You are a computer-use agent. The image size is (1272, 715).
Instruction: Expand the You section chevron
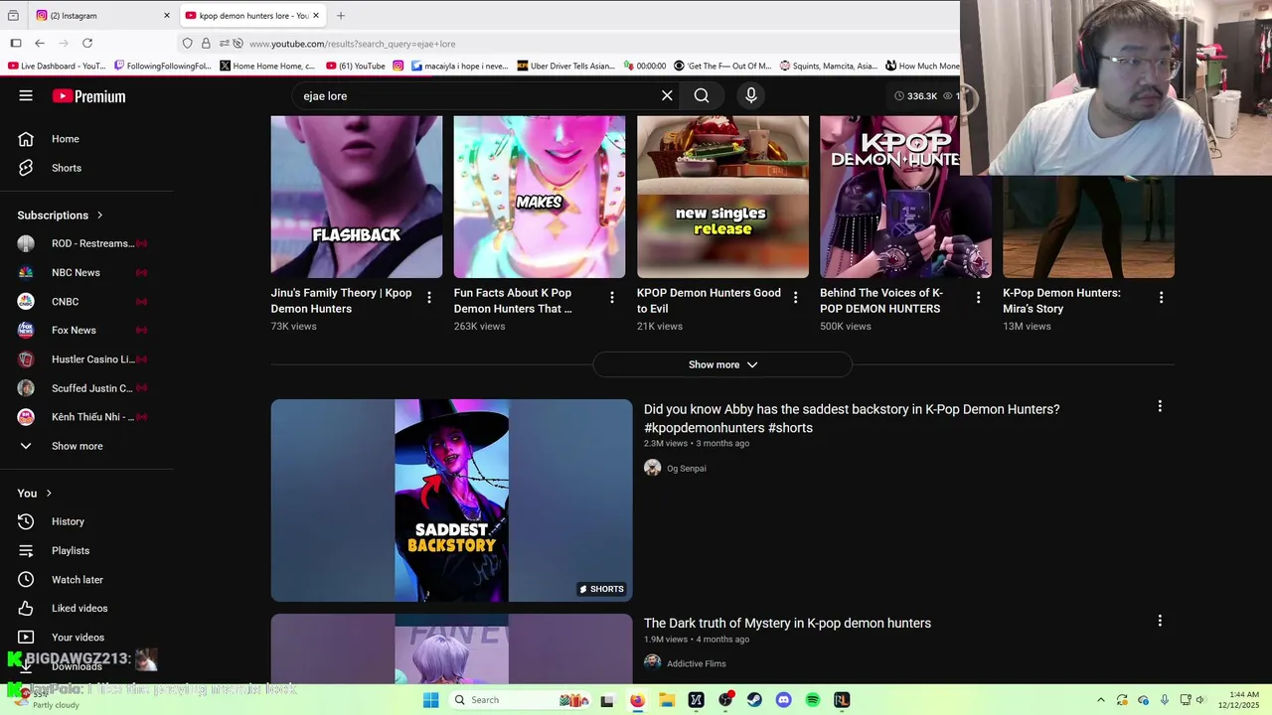pyautogui.click(x=48, y=493)
